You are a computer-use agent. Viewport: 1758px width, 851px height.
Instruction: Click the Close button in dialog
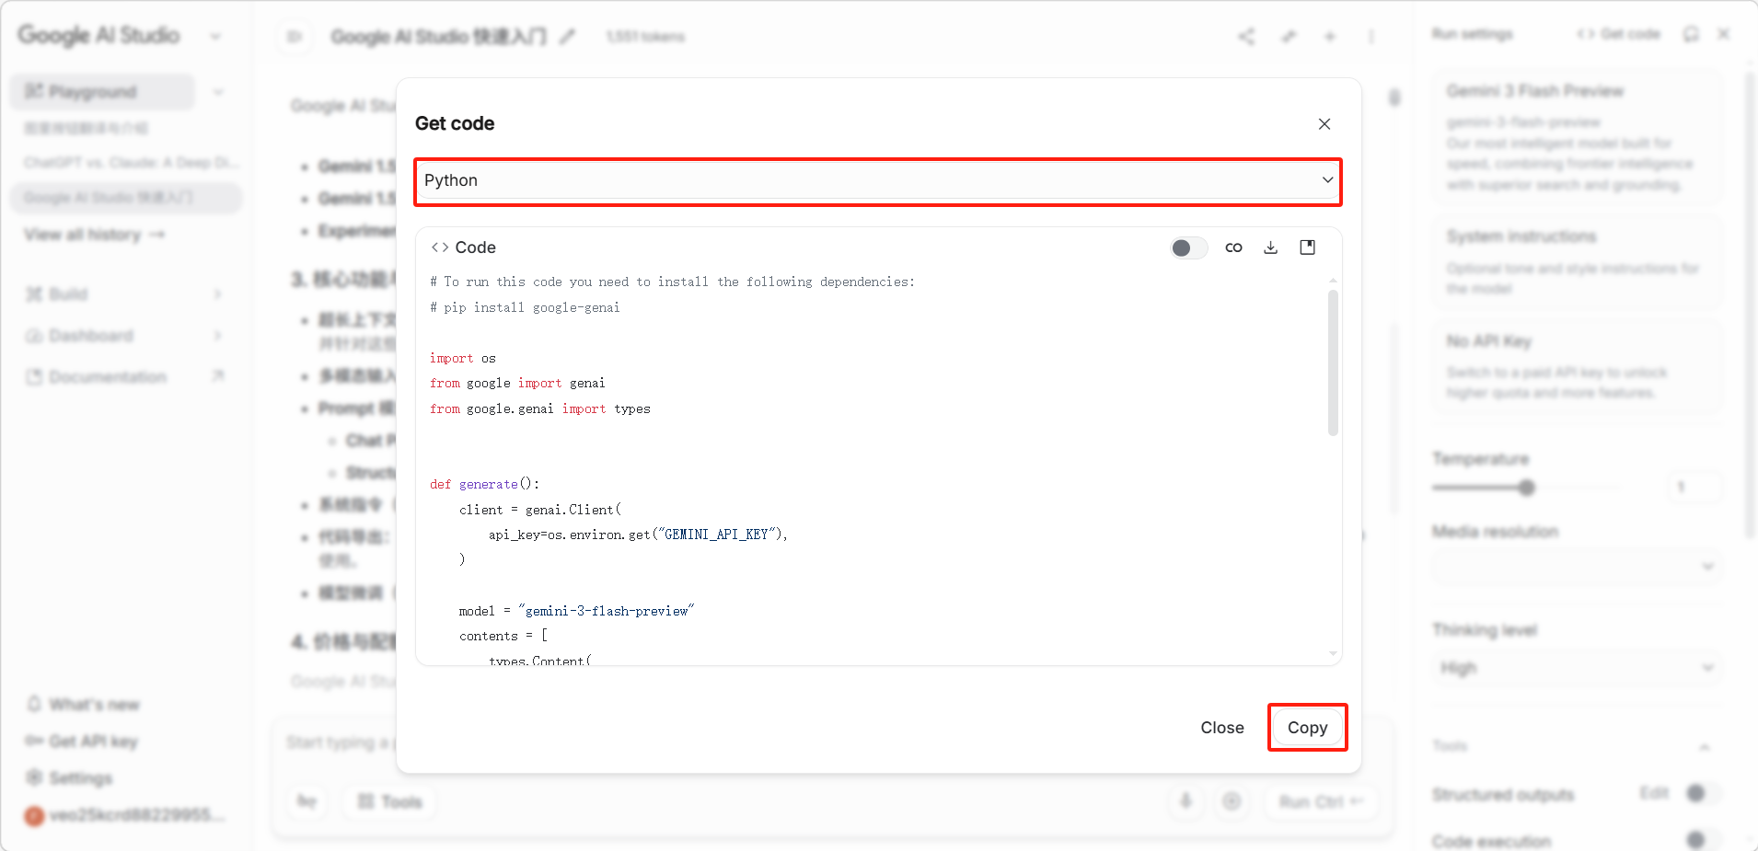1221,728
